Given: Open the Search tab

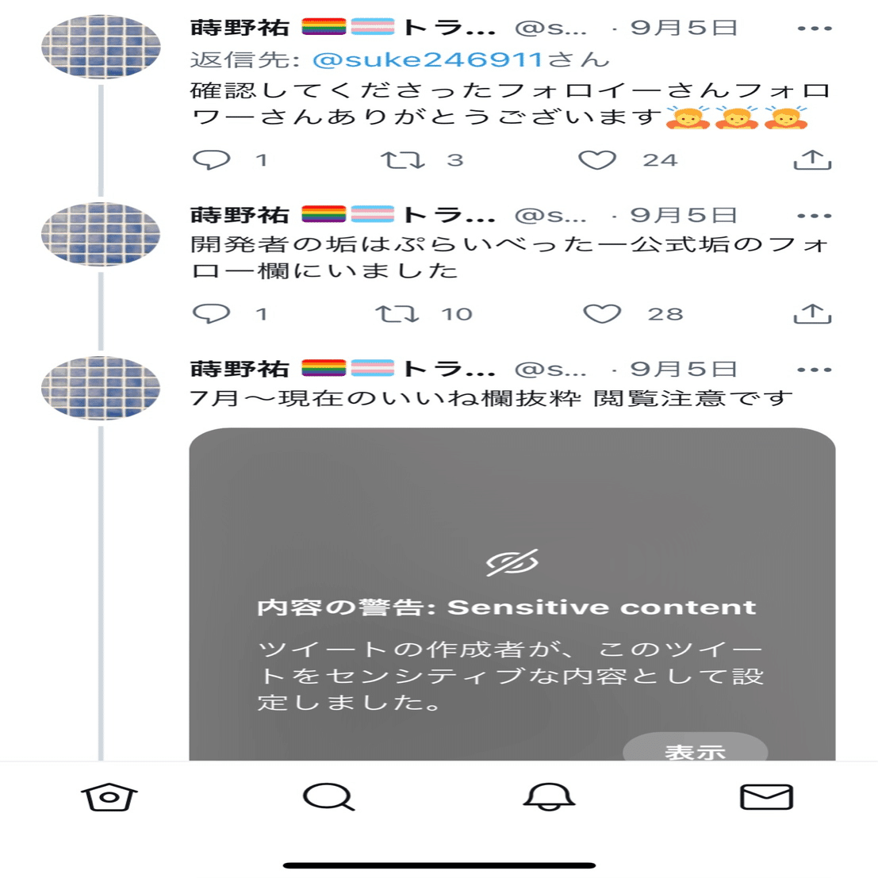Looking at the screenshot, I should coord(328,797).
